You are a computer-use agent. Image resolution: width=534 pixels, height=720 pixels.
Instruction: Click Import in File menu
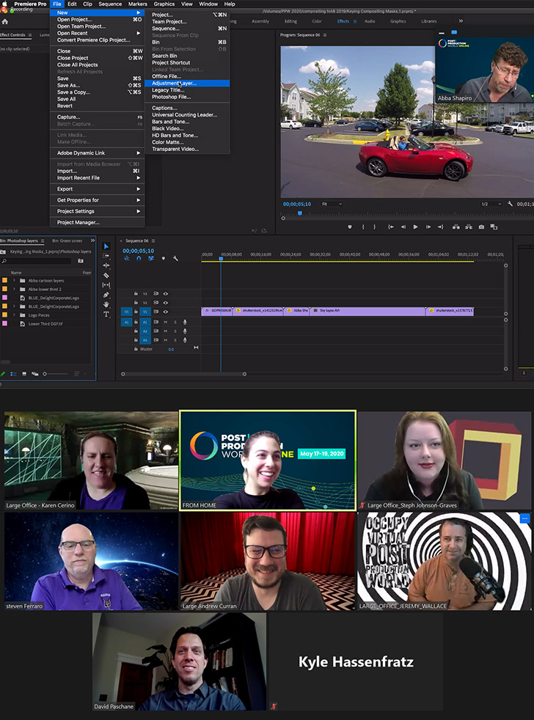pyautogui.click(x=97, y=171)
